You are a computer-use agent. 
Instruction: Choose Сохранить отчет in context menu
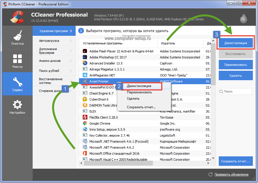click(x=141, y=107)
